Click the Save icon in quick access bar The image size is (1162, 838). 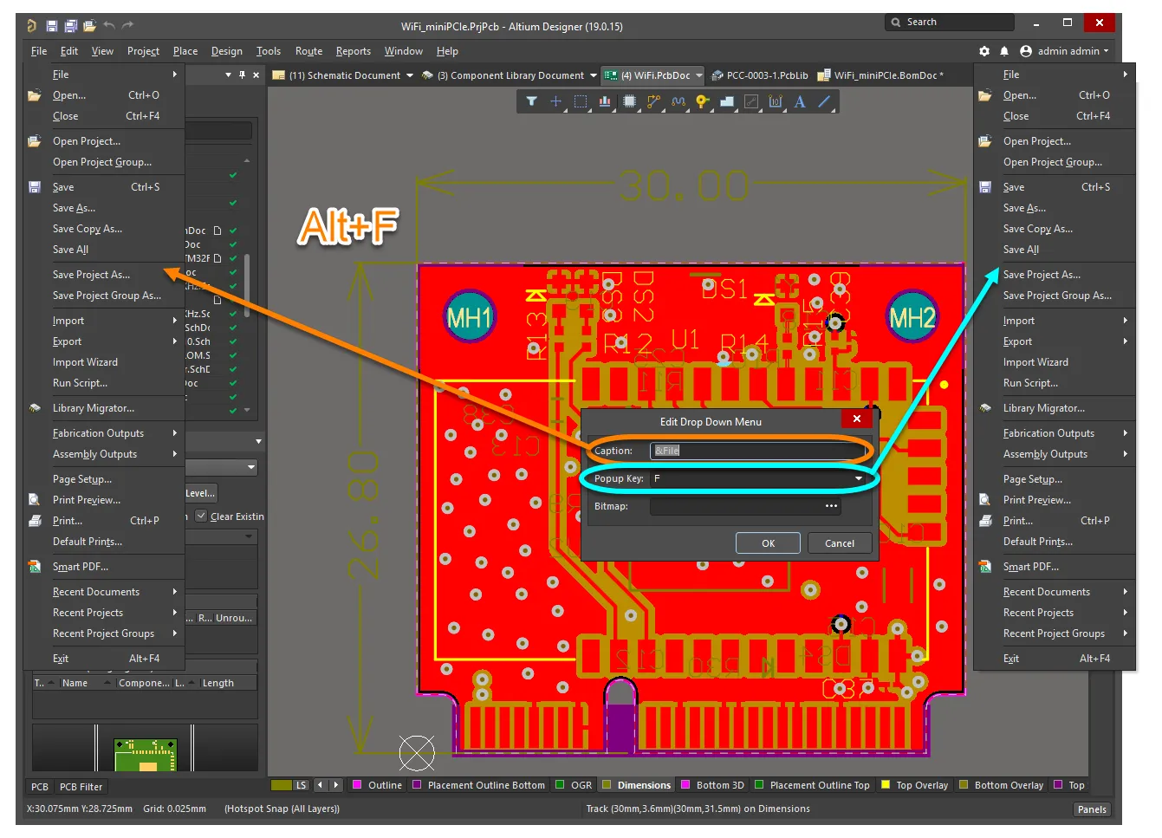point(52,26)
